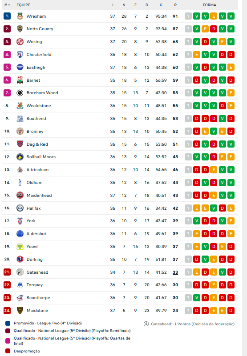Open Wrexham's latest green V result
The width and height of the screenshot is (247, 356).
click(231, 16)
